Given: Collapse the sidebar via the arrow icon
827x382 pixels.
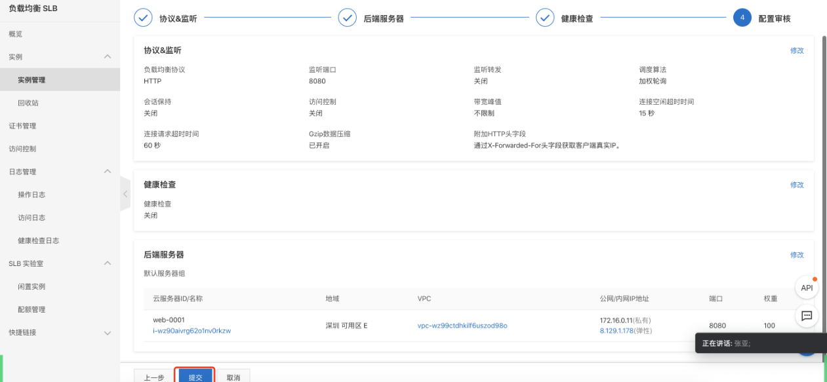Looking at the screenshot, I should pos(125,194).
